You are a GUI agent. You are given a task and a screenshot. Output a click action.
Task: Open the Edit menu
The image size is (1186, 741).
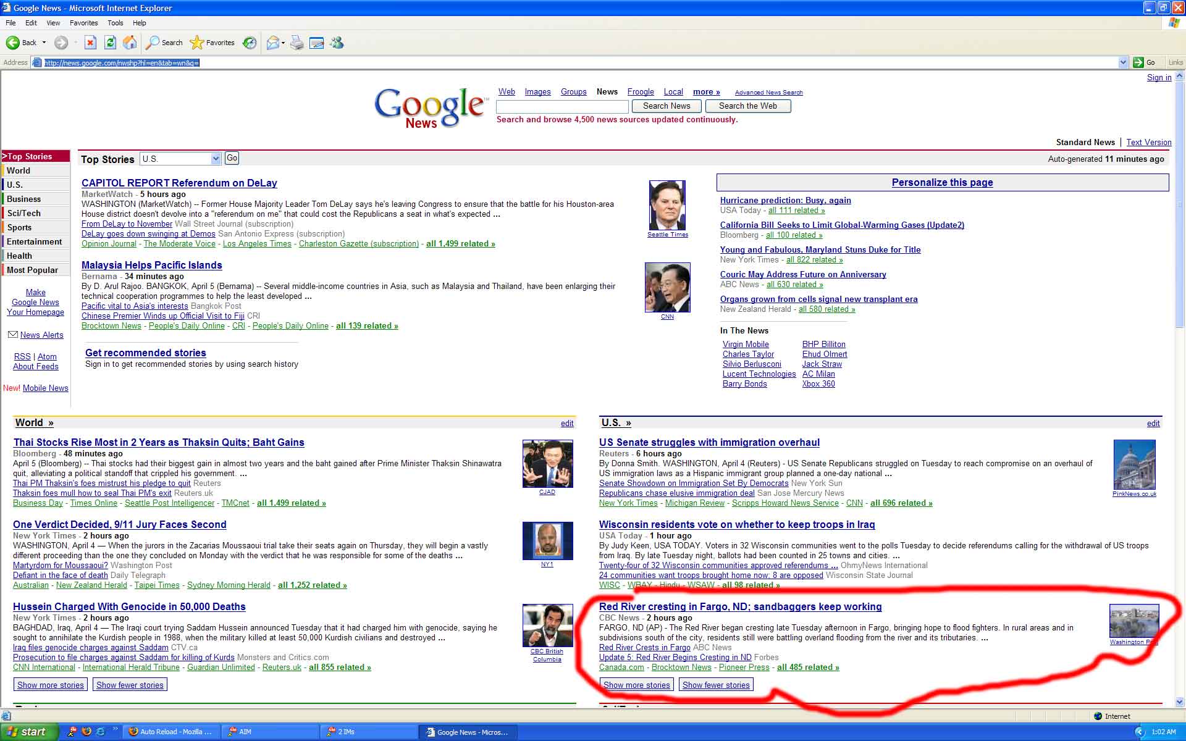pyautogui.click(x=31, y=23)
